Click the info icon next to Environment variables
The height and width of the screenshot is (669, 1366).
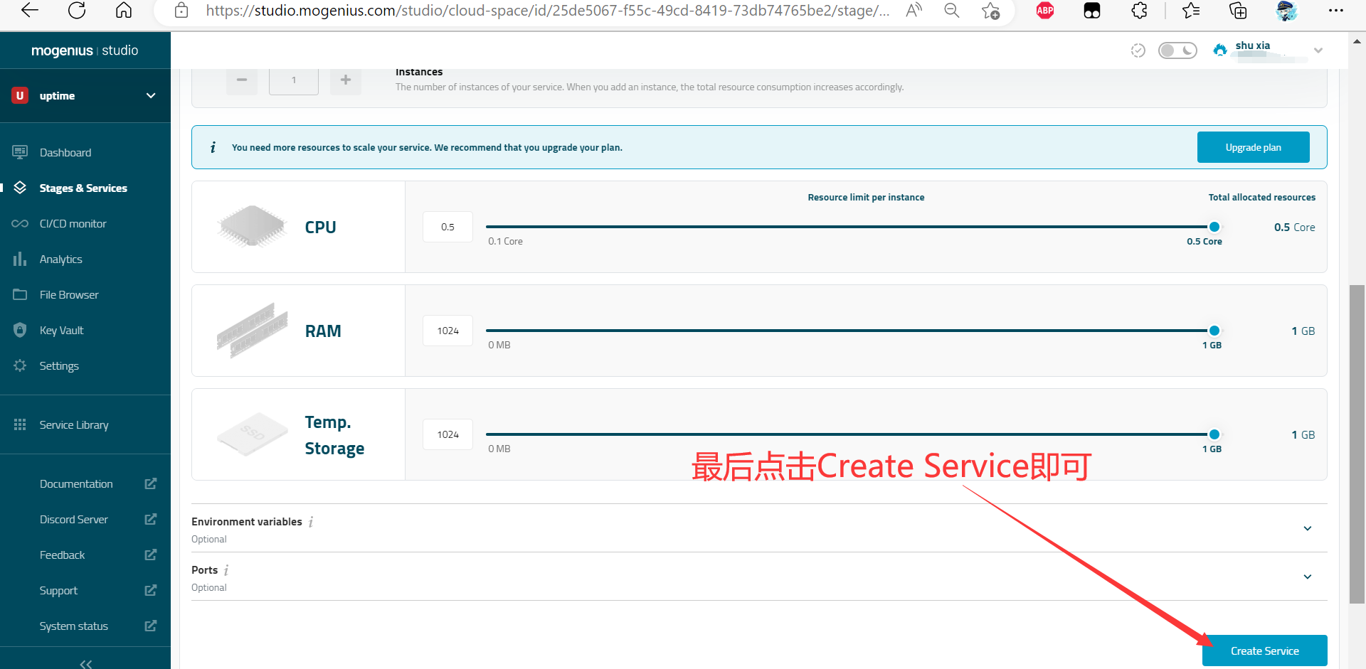pos(311,522)
